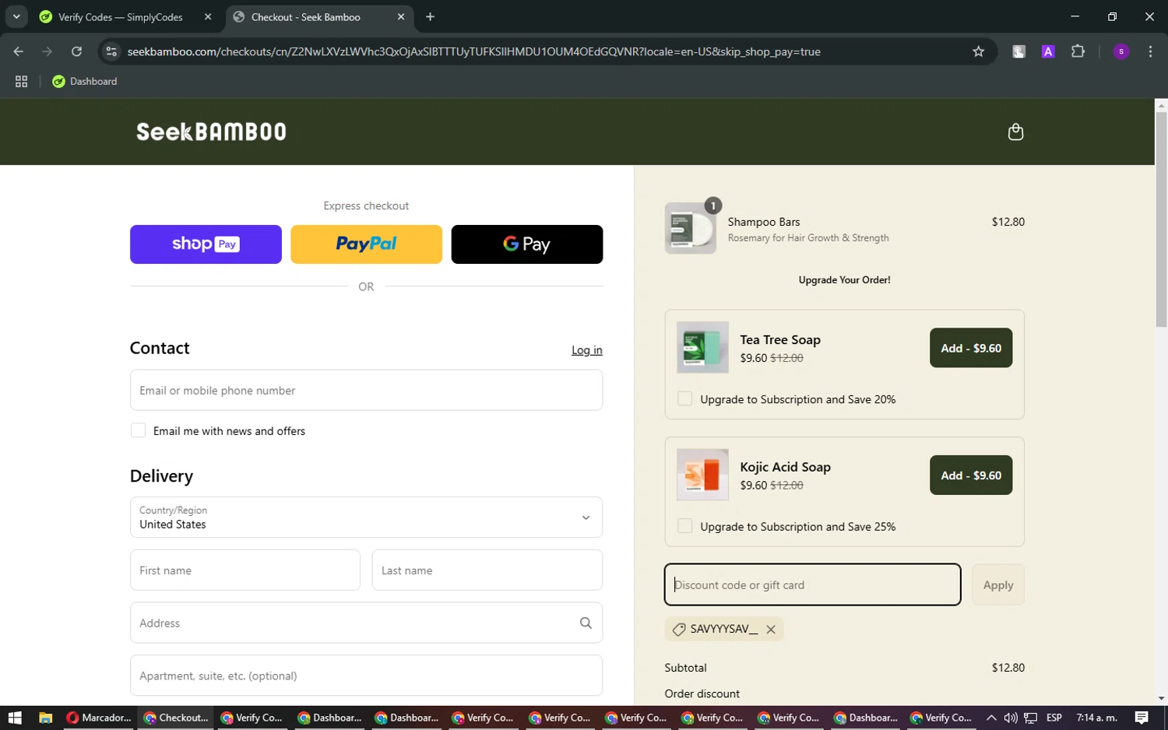Viewport: 1168px width, 730px height.
Task: Open the tab search dropdown arrow
Action: [16, 16]
